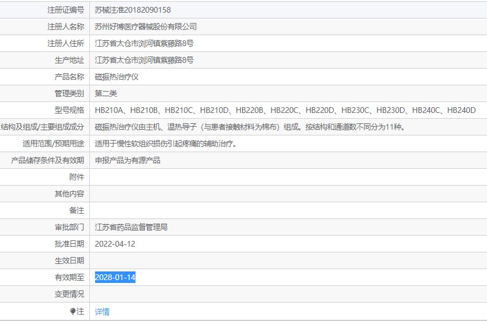Select product name 磁振热治疗仪

[x=116, y=77]
